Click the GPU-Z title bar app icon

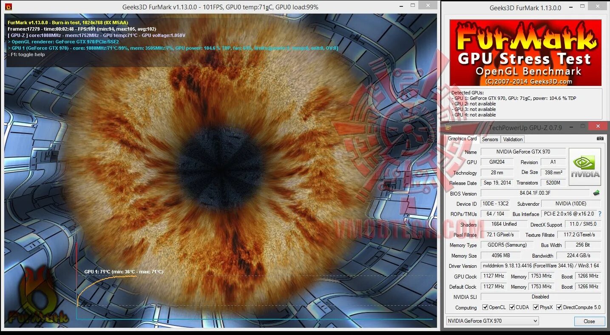(x=448, y=127)
